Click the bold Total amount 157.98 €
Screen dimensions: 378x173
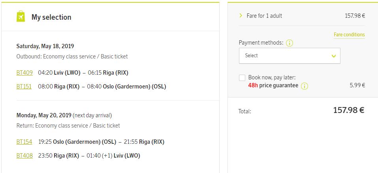[349, 110]
